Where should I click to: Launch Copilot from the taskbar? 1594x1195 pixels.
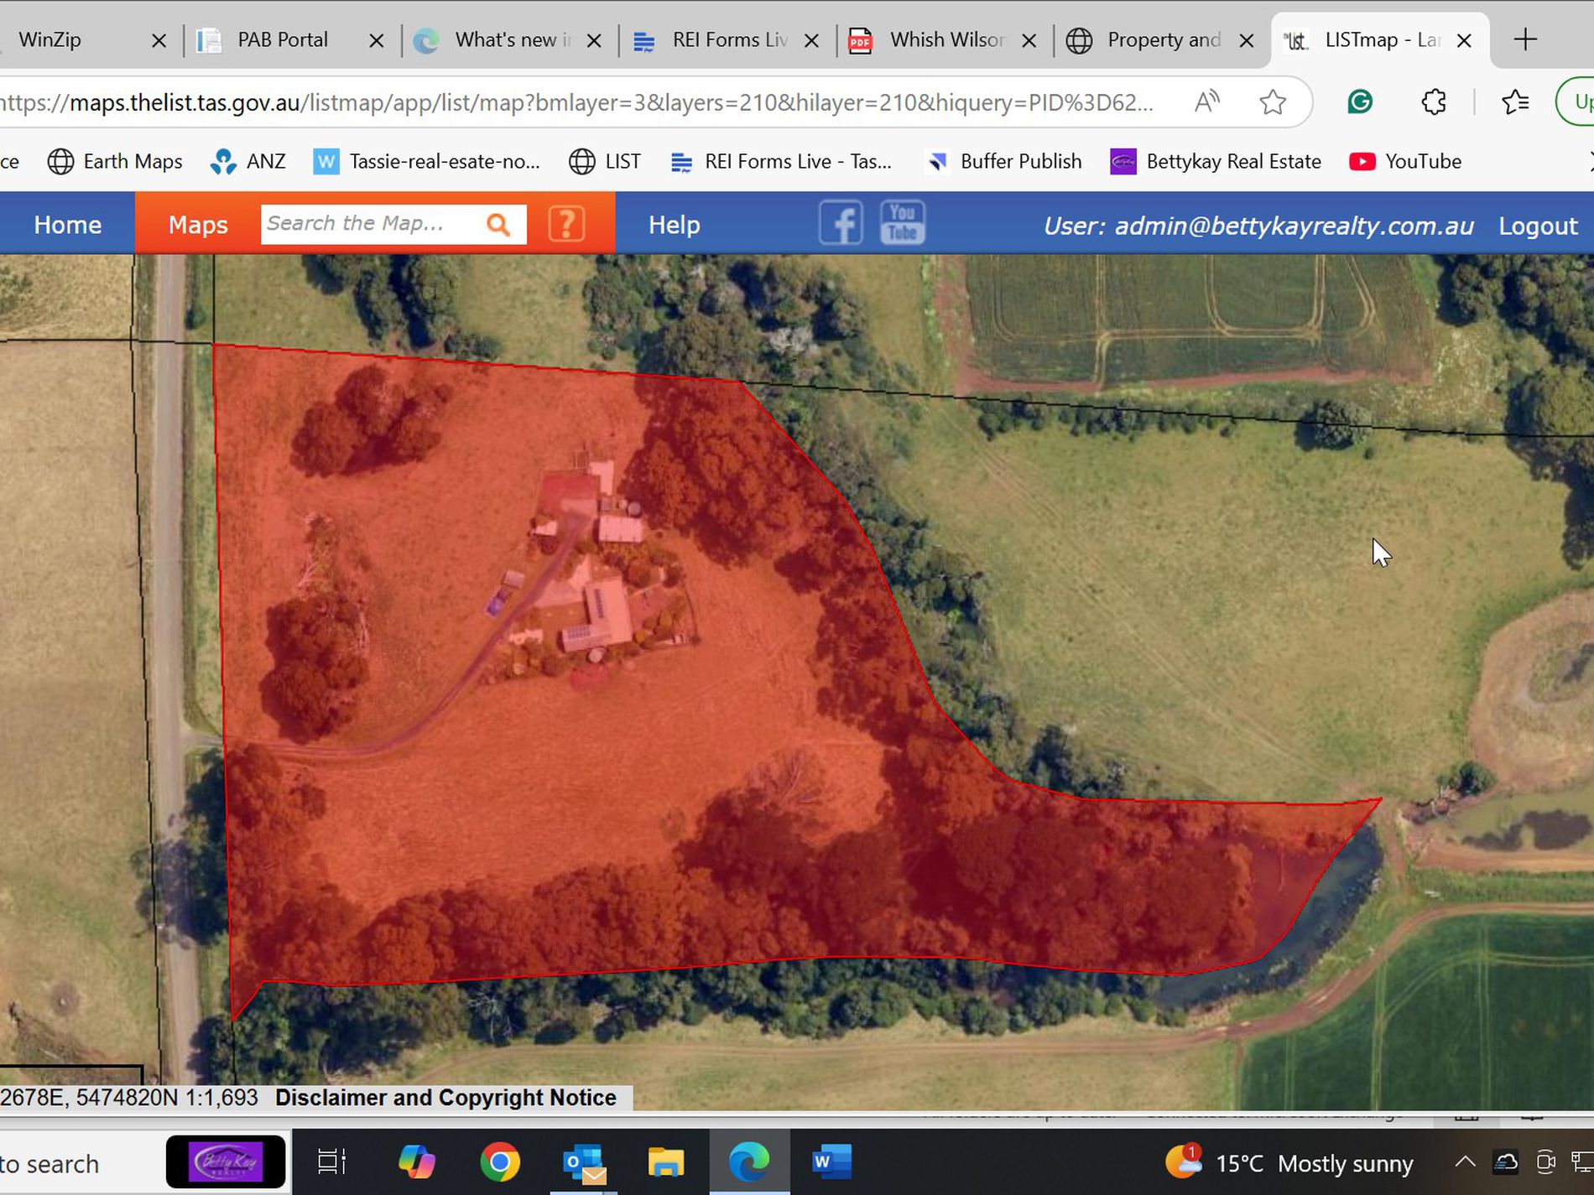point(416,1162)
